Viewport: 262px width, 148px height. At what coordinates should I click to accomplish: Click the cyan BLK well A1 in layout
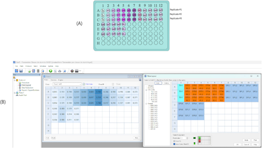click(181, 87)
